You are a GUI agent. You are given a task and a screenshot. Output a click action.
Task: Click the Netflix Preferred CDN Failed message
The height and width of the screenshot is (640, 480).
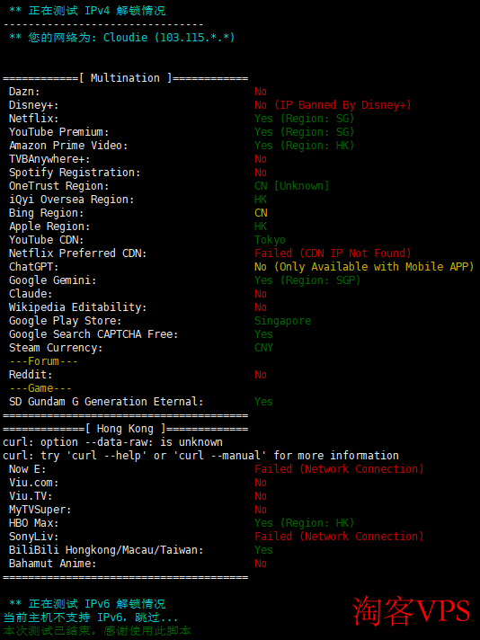point(333,253)
